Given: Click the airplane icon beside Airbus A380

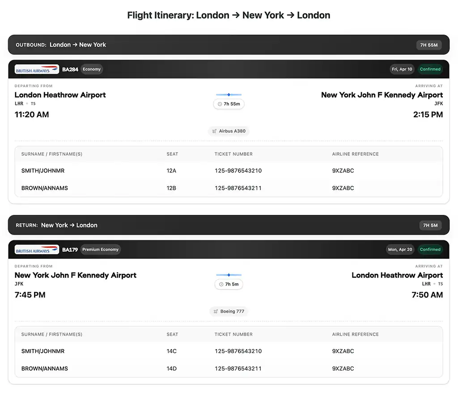Looking at the screenshot, I should tap(215, 131).
